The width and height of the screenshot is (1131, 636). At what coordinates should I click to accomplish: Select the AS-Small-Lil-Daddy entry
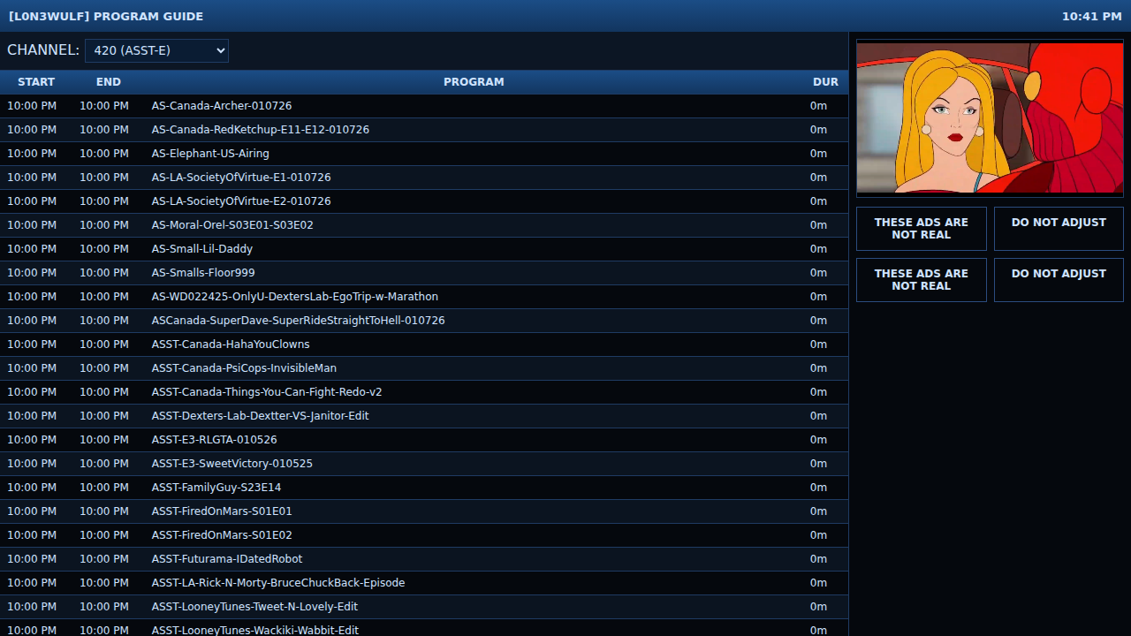coord(202,249)
